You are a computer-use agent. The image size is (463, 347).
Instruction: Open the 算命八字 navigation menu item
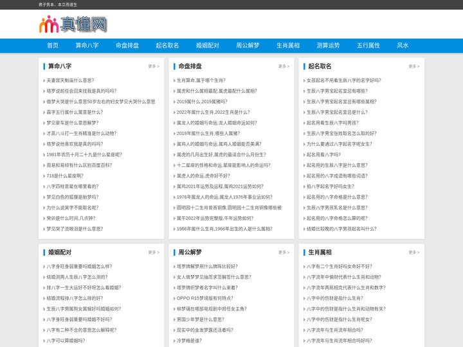(87, 46)
